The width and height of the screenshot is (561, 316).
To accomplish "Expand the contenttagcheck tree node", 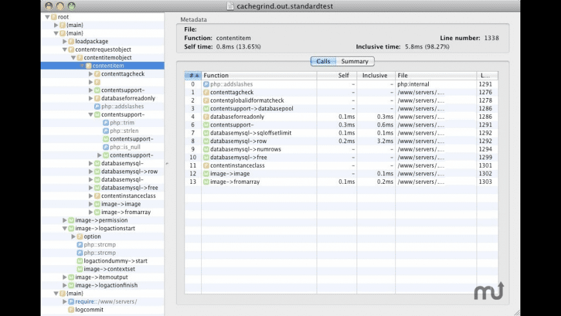I will click(x=91, y=74).
